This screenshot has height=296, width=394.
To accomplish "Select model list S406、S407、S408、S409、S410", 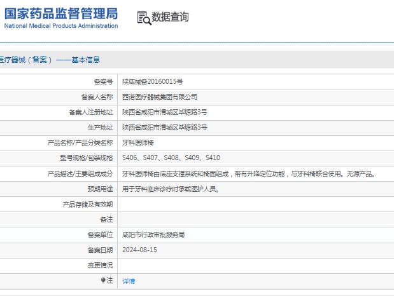I will tap(171, 158).
